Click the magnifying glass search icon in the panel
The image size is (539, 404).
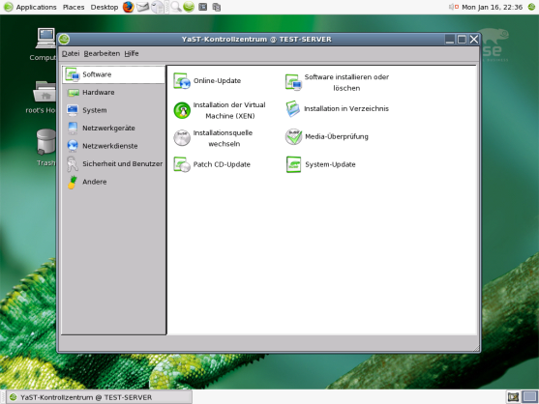tap(176, 7)
